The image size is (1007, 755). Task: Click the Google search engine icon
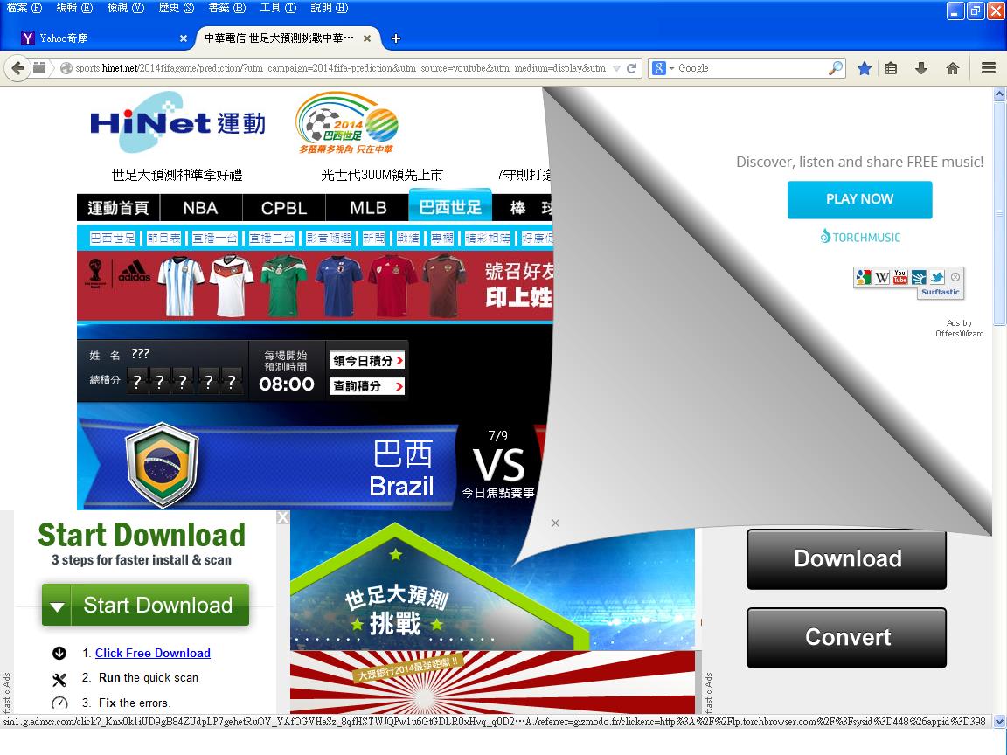(x=659, y=68)
